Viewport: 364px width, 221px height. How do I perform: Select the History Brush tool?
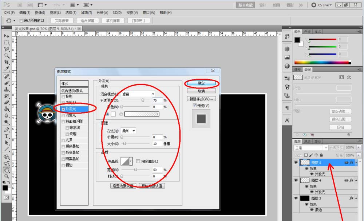[x=7, y=95]
